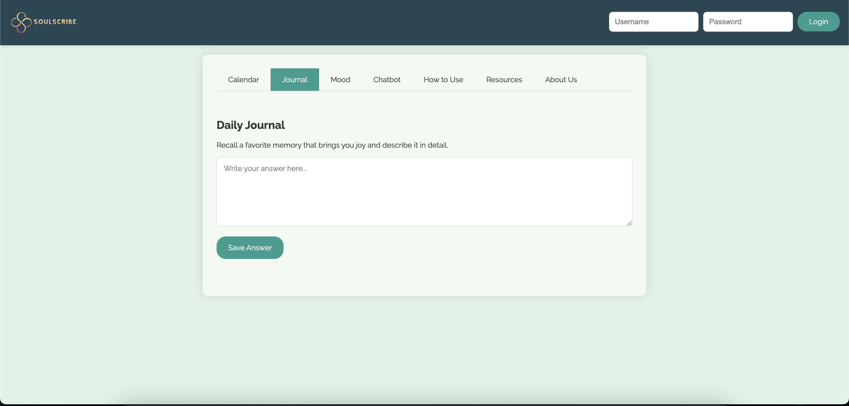Click the SoulScribe swirl logo icon
Viewport: 849px width, 406px height.
(21, 22)
